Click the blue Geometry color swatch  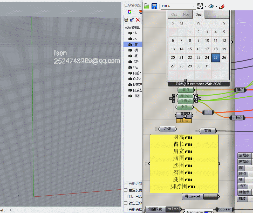coord(208,212)
